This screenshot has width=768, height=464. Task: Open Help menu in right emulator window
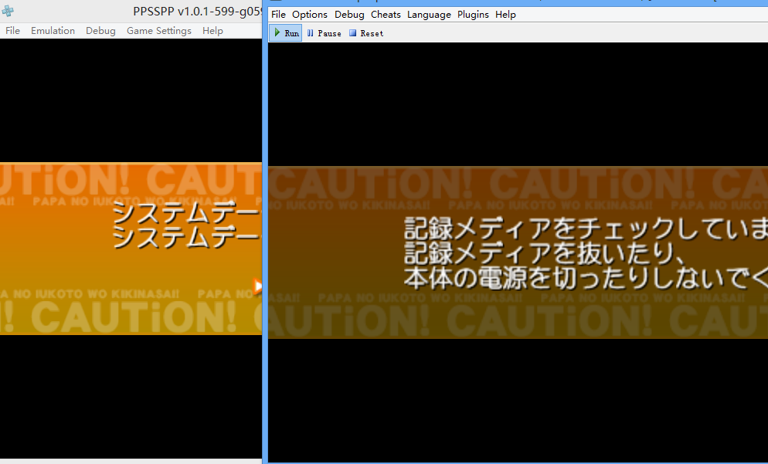click(x=505, y=15)
